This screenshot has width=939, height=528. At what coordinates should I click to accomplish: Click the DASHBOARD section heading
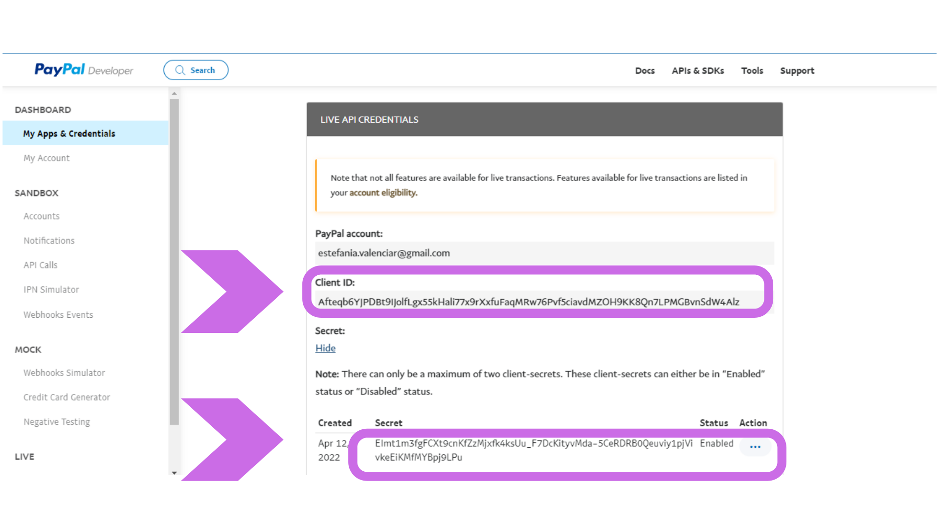[x=43, y=110]
